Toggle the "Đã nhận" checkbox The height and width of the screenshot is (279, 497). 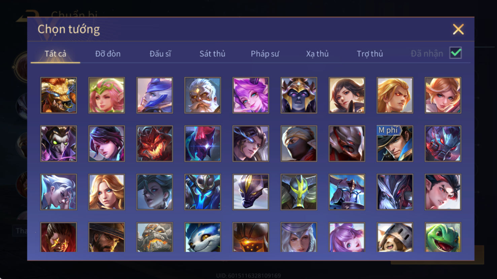[x=456, y=53]
